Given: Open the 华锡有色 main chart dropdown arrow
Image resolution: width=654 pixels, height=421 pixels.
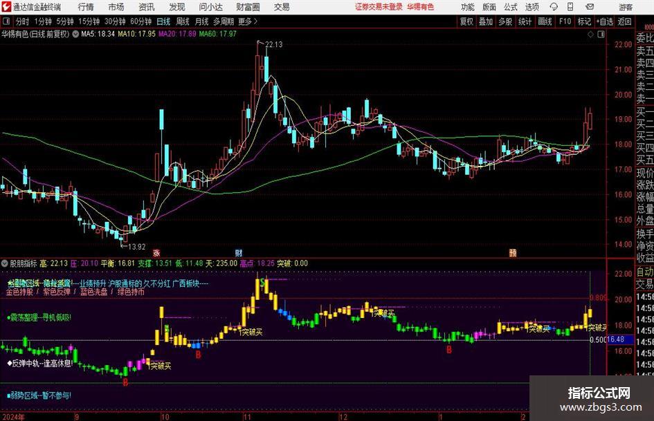Looking at the screenshot, I should click(x=75, y=34).
